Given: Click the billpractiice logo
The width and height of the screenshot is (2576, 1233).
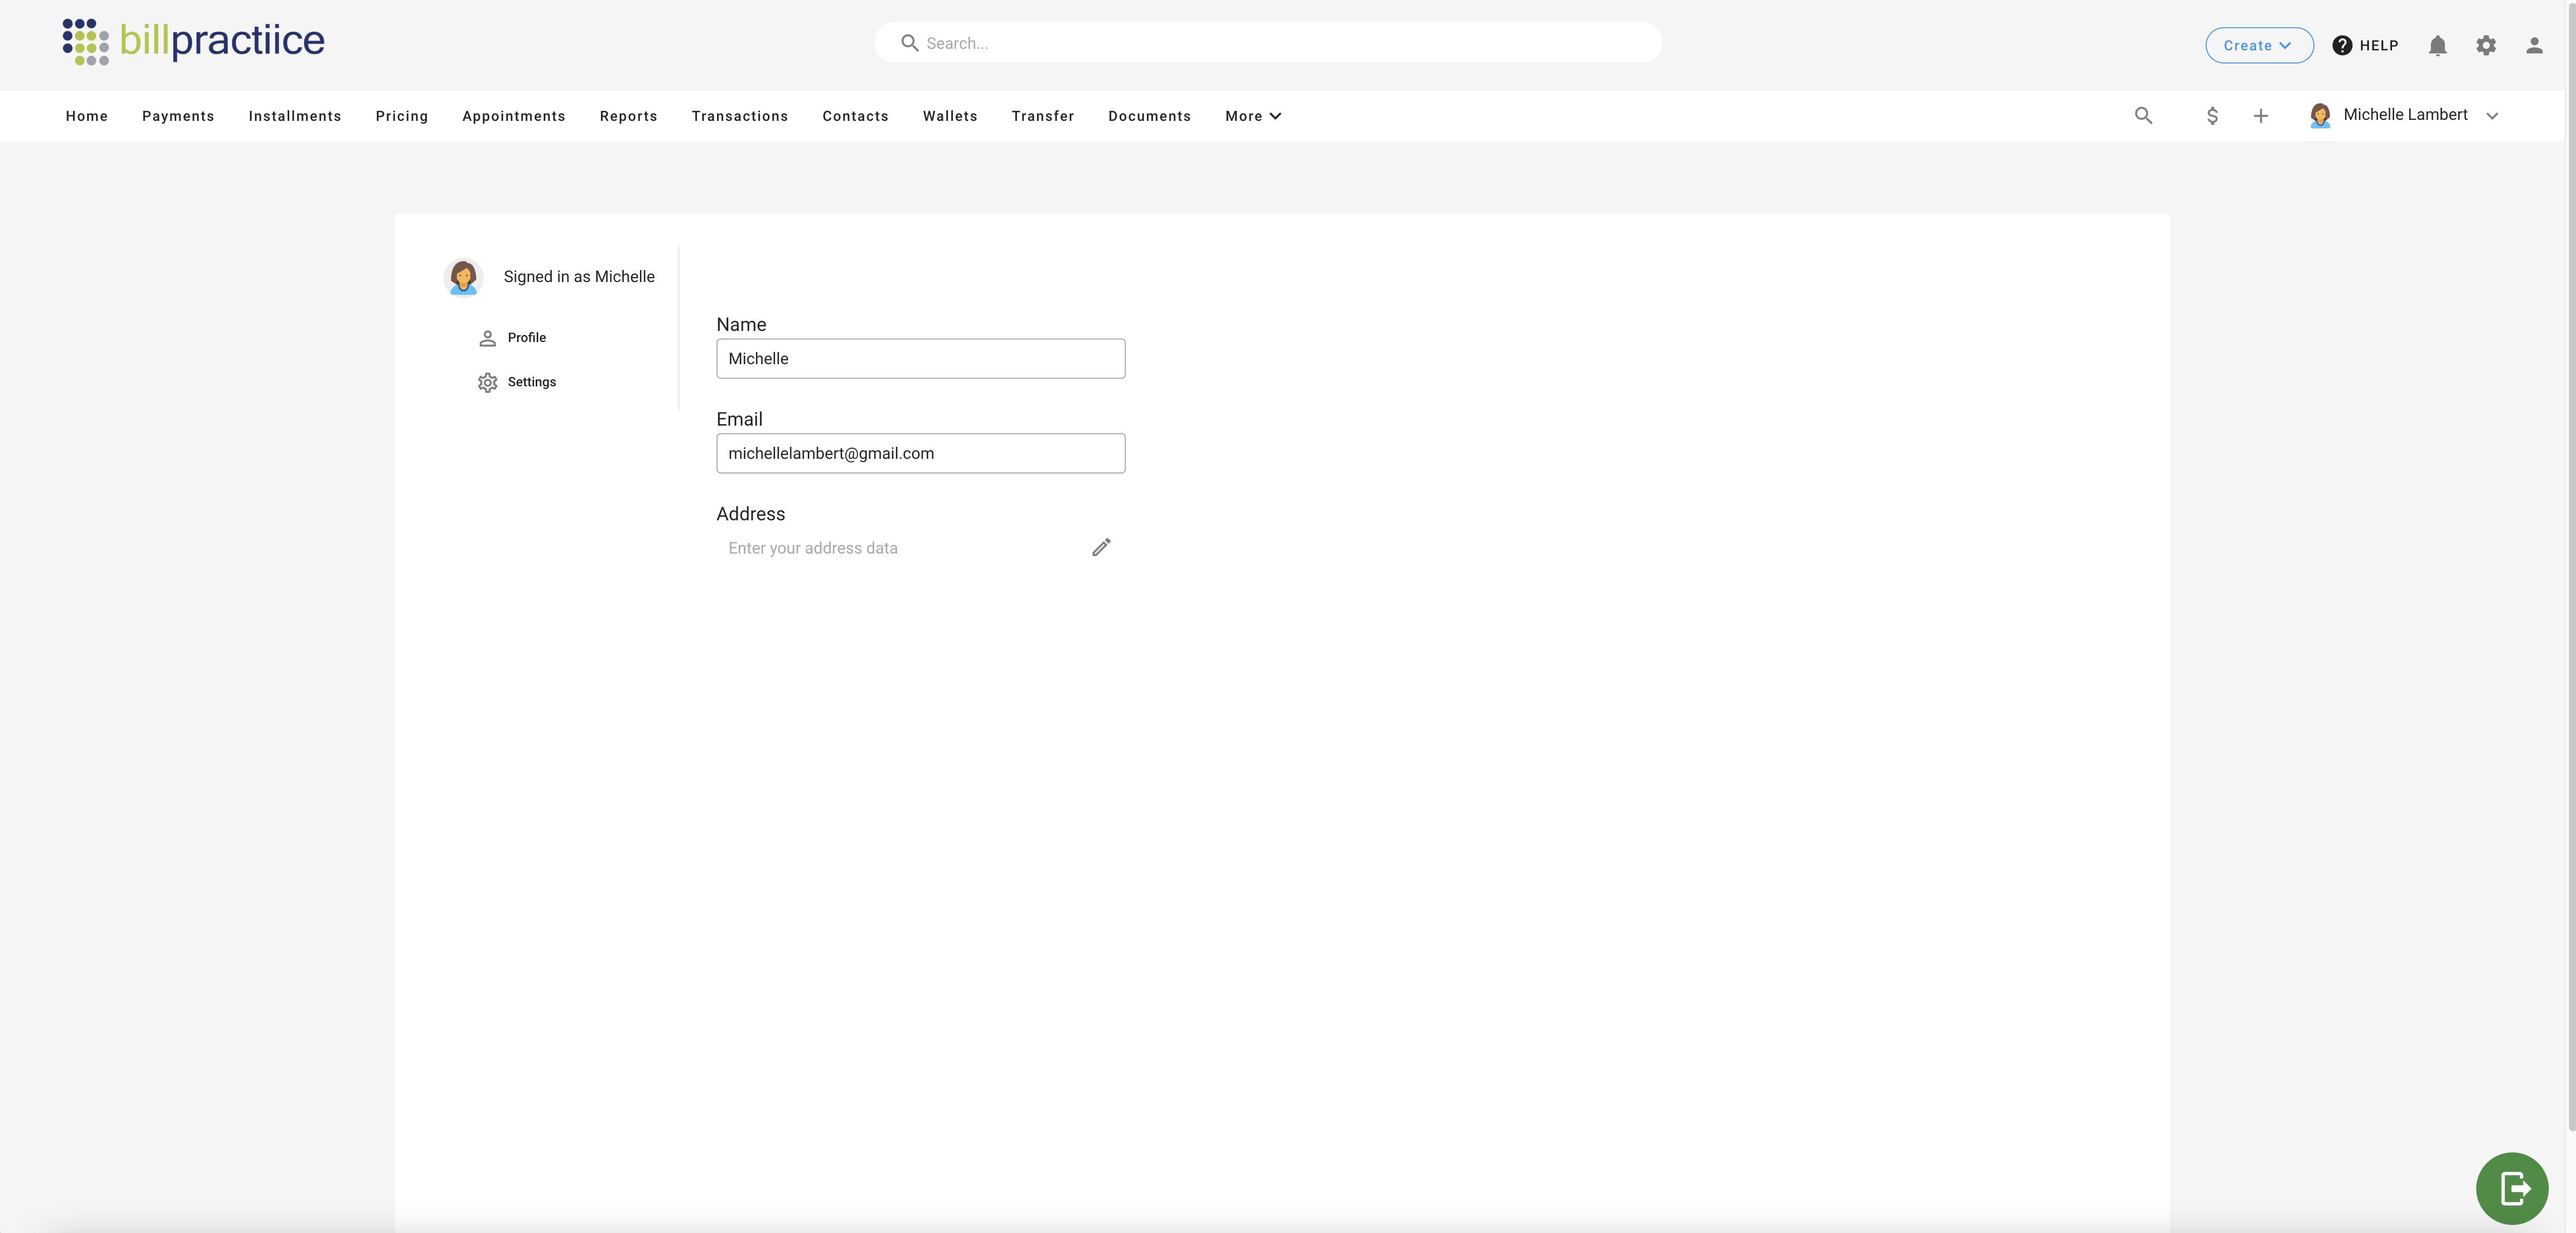Looking at the screenshot, I should [194, 41].
